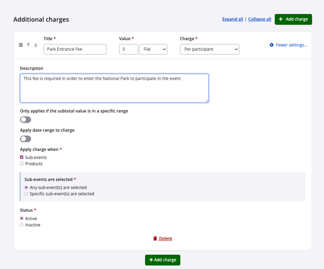Check the Products checkbox
Image resolution: width=324 pixels, height=269 pixels.
(22, 164)
